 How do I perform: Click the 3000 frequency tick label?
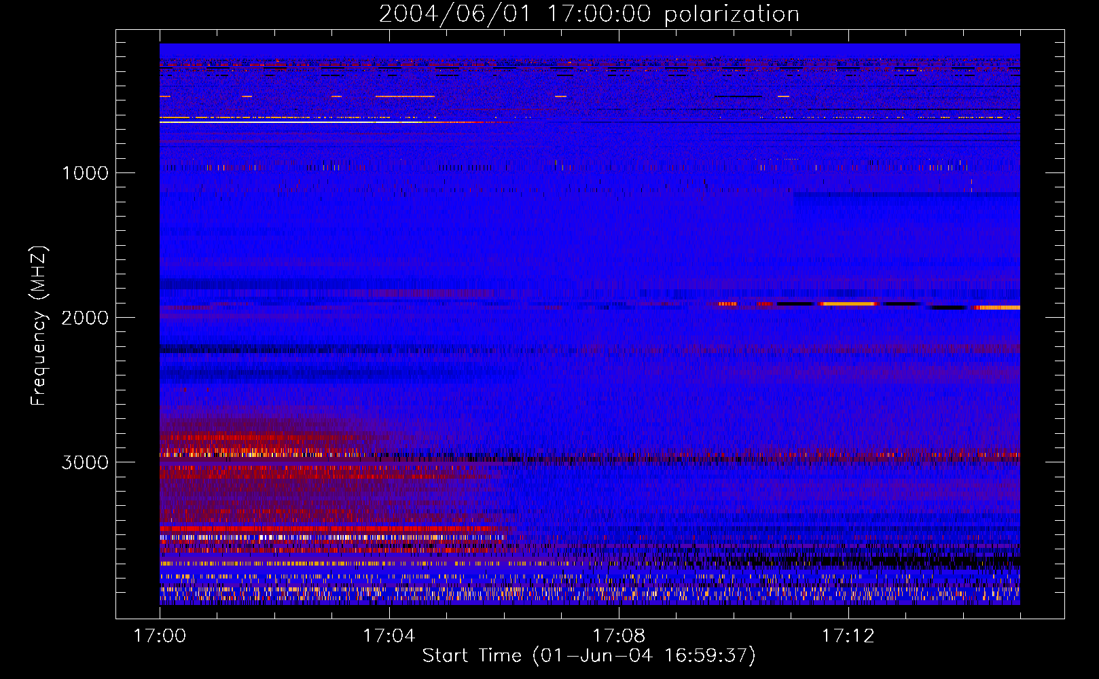85,462
